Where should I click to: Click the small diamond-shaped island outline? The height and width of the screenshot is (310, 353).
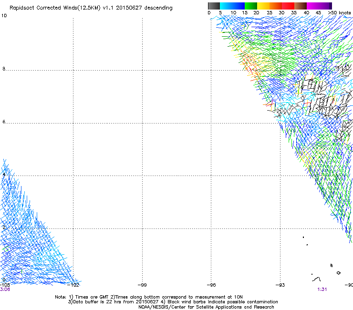[338, 273]
